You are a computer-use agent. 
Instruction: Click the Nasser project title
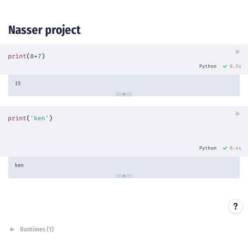[44, 30]
